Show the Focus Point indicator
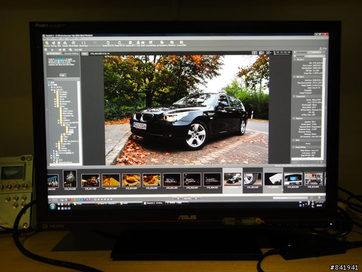Viewport: 362px width, 272px height. 83,44
